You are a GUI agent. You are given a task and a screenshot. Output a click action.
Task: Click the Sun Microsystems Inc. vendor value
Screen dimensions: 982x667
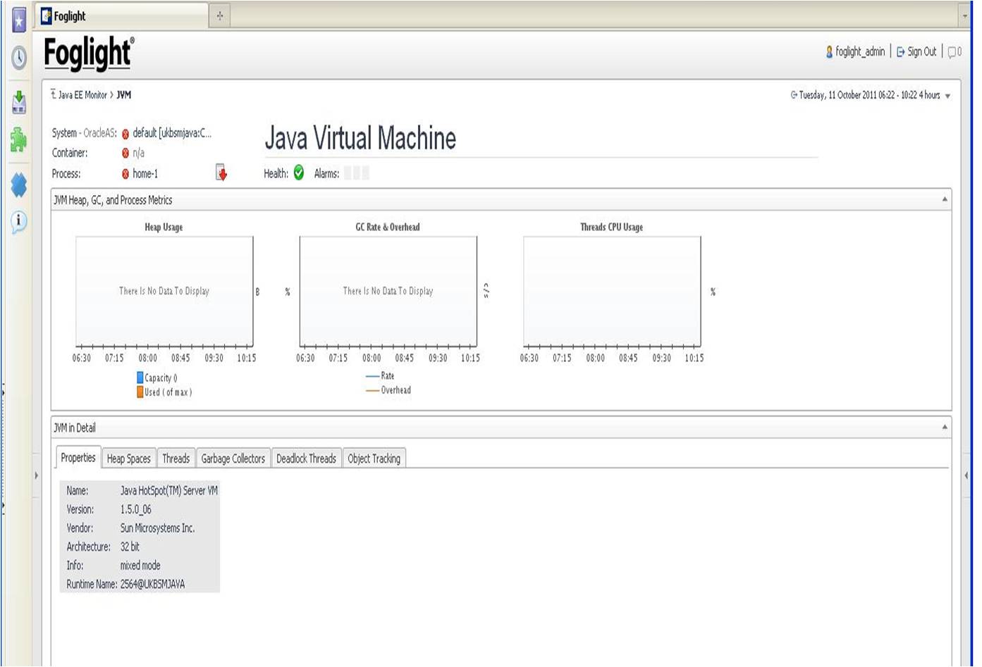(x=157, y=528)
